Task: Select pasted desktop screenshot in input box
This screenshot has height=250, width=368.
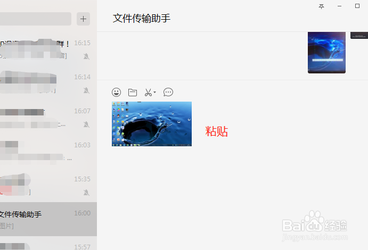Action: [x=152, y=124]
